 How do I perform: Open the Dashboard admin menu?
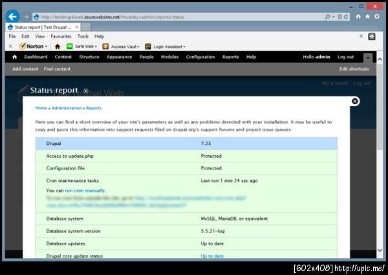point(36,57)
